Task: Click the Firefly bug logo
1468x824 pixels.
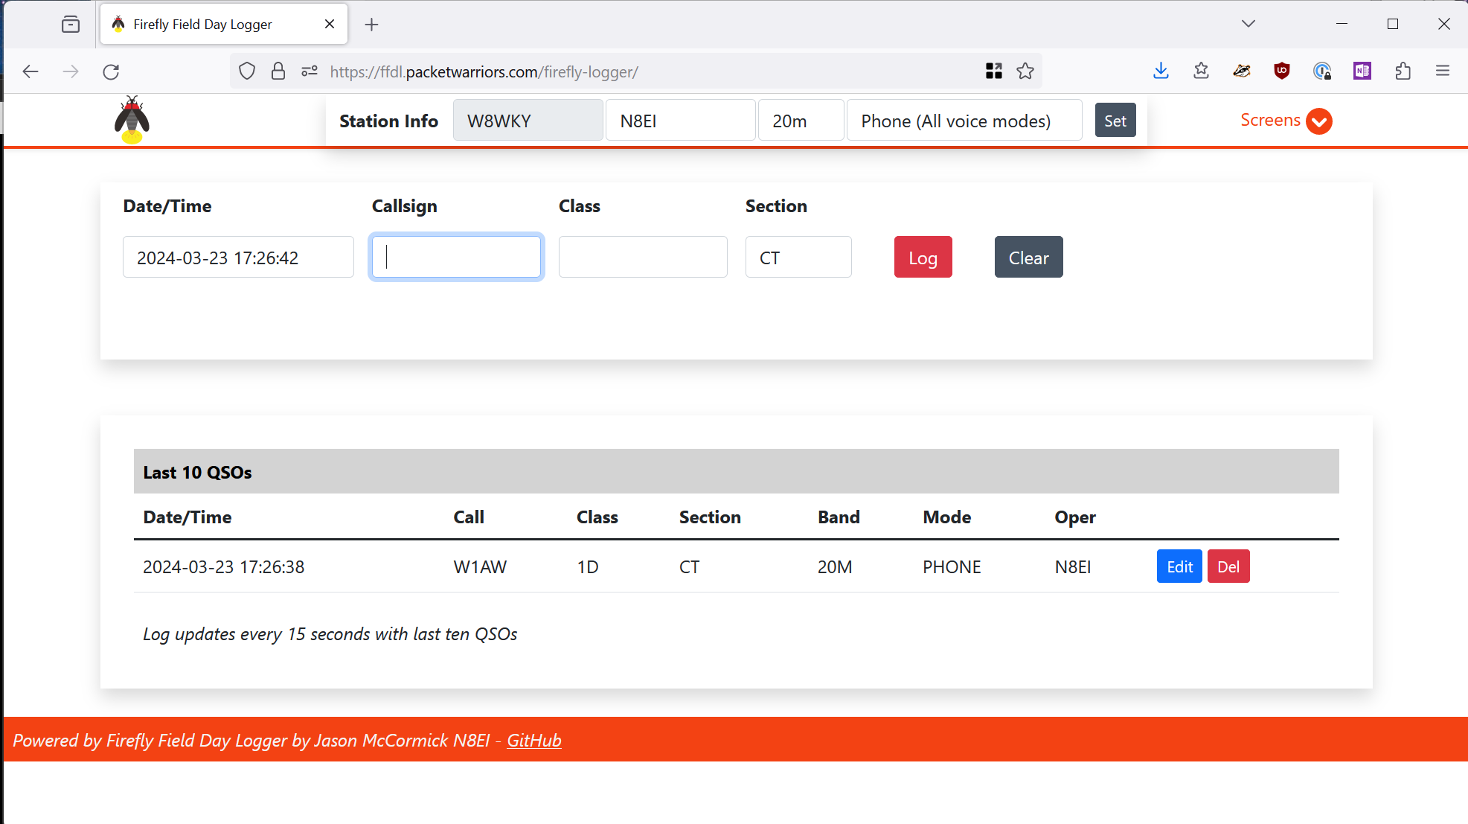Action: tap(132, 120)
